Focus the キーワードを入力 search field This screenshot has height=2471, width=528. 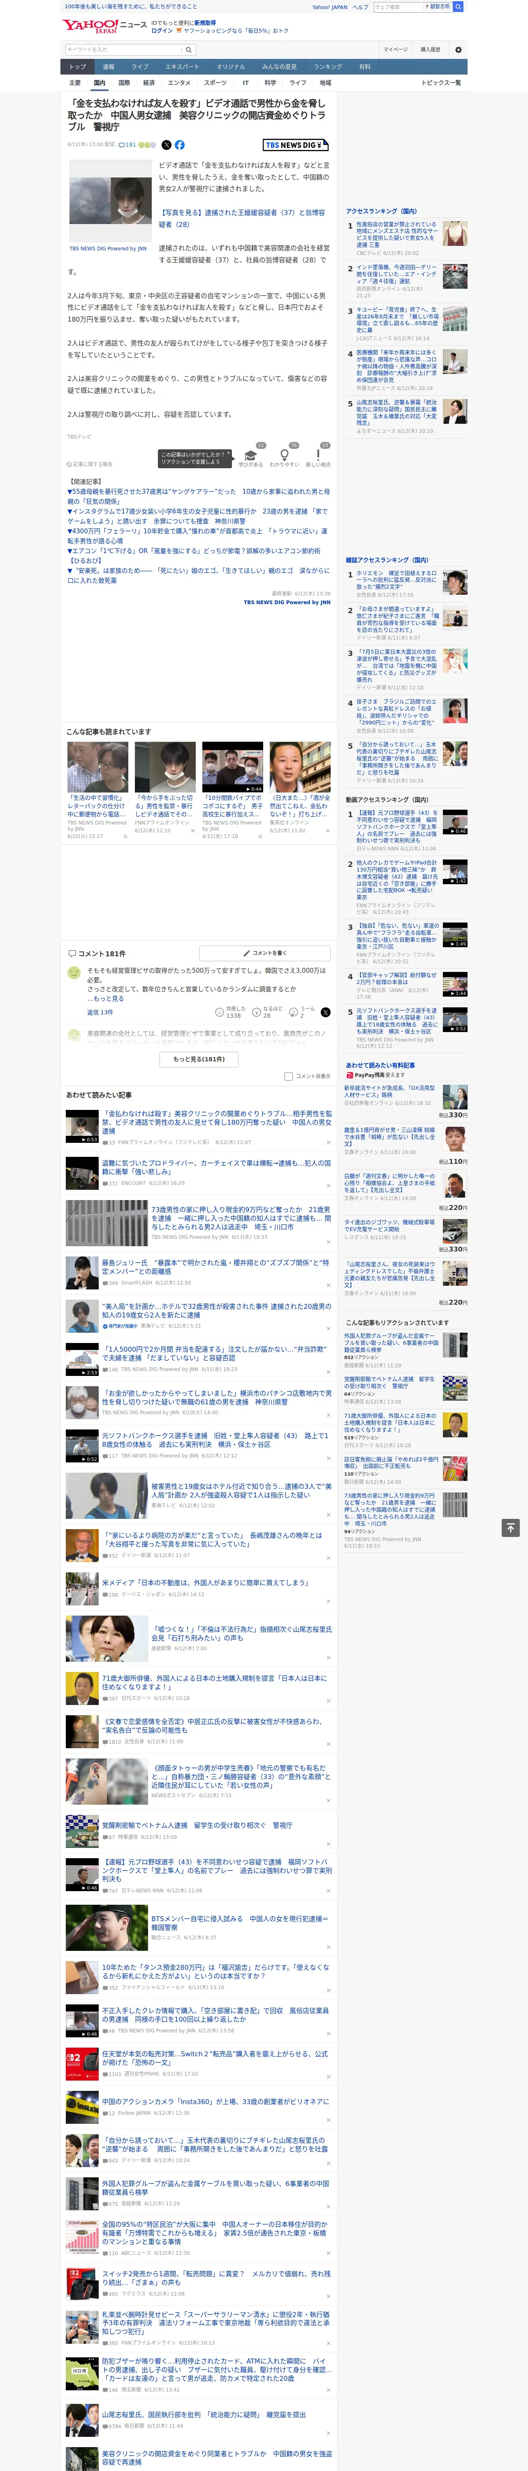[x=124, y=50]
